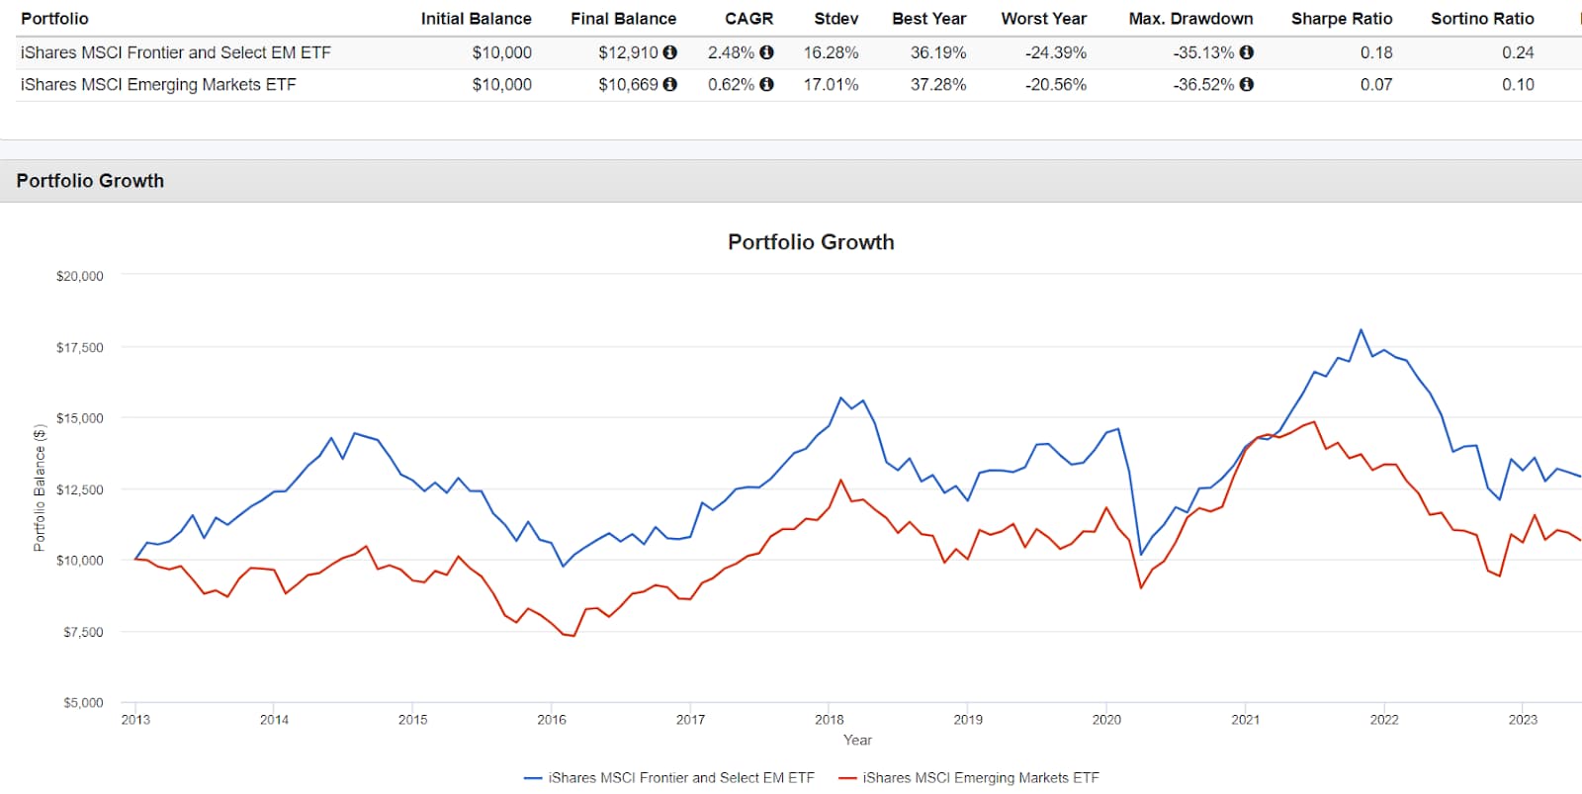1582x794 pixels.
Task: Click info icon next to -36.52% drawdown
Action: click(x=1247, y=84)
